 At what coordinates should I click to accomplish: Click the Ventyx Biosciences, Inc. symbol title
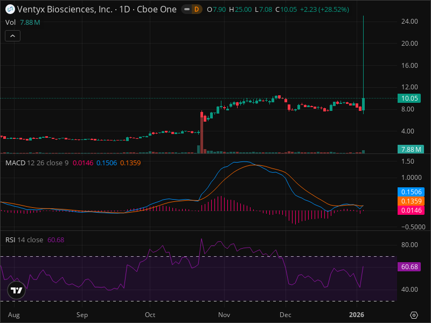point(65,9)
